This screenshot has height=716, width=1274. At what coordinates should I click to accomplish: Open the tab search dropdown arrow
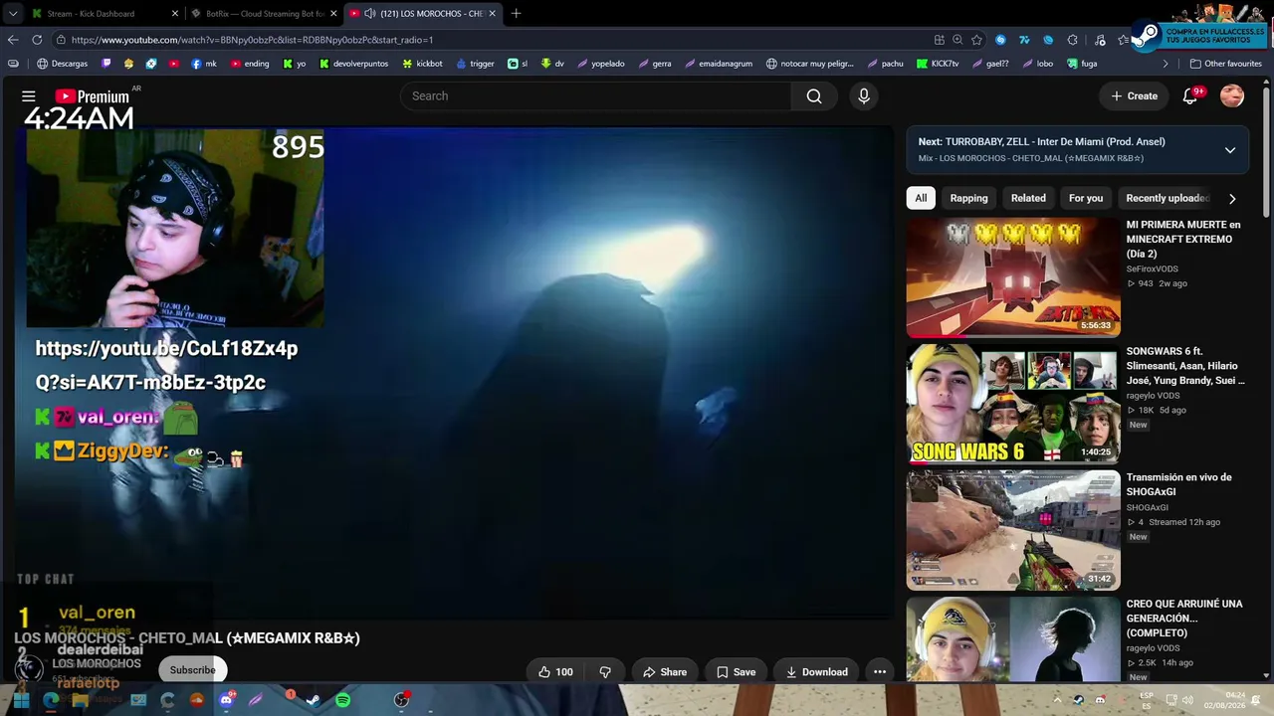[x=12, y=14]
